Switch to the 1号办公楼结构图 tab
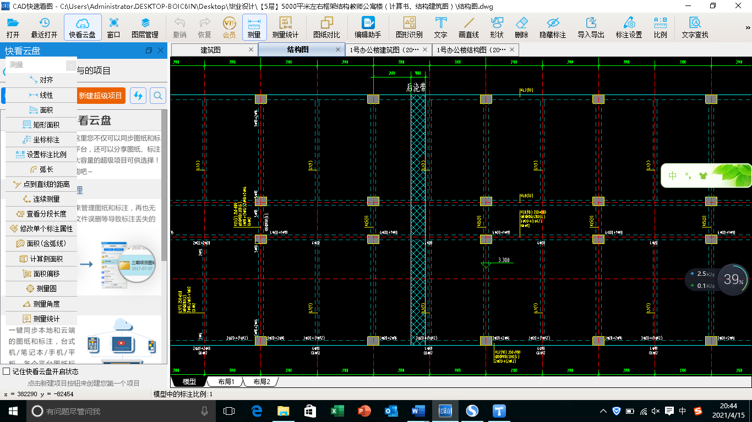Screen dimensions: 752x422 [471, 49]
